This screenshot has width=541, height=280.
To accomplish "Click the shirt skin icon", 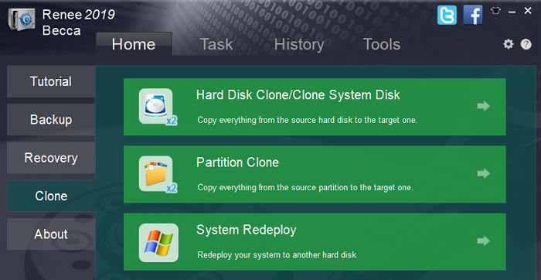I will (x=496, y=11).
